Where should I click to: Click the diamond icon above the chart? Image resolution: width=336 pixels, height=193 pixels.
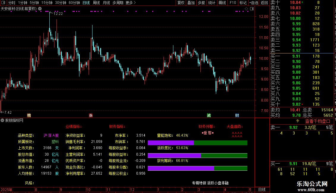tap(246, 9)
